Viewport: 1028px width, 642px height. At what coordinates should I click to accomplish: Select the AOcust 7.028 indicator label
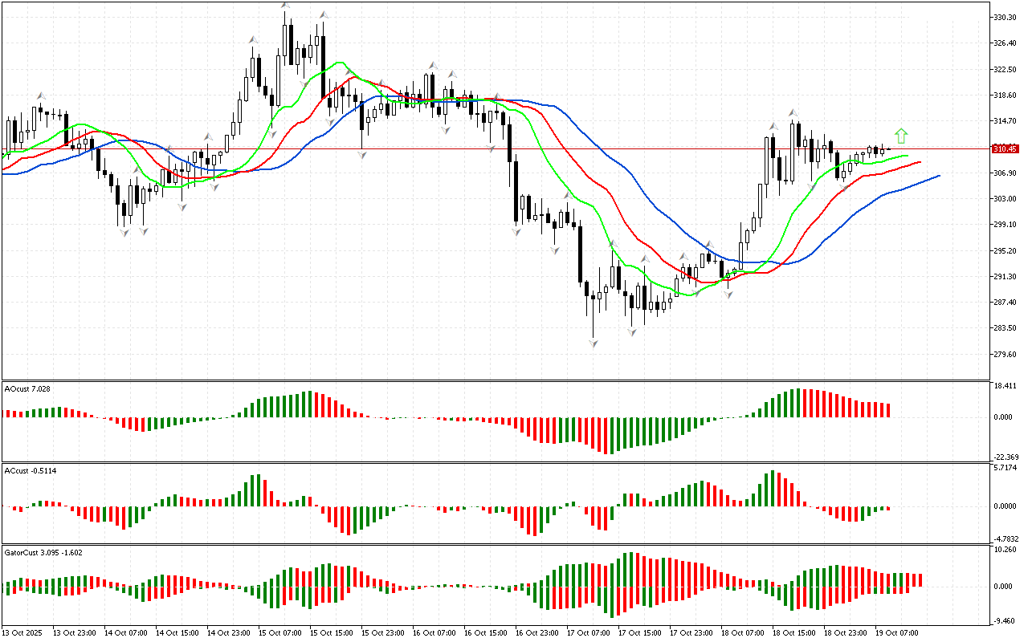coord(28,389)
